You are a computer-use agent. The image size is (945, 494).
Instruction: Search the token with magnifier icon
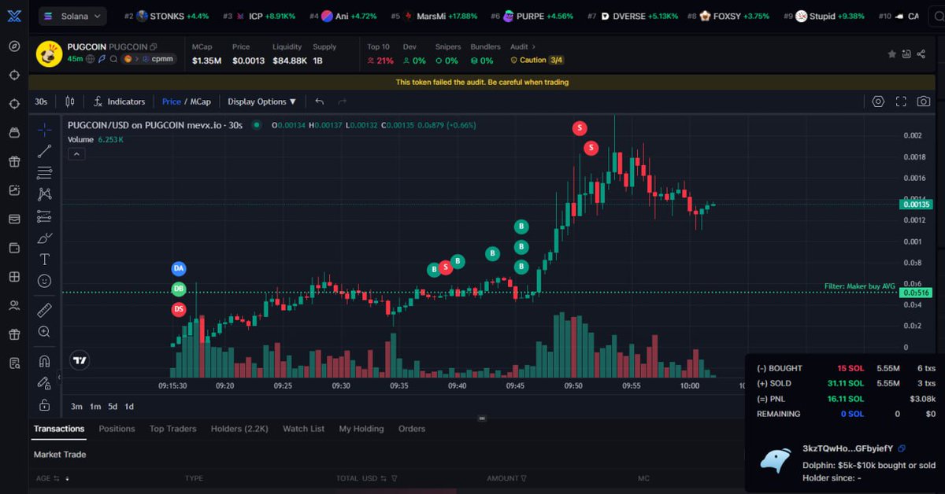tap(114, 59)
